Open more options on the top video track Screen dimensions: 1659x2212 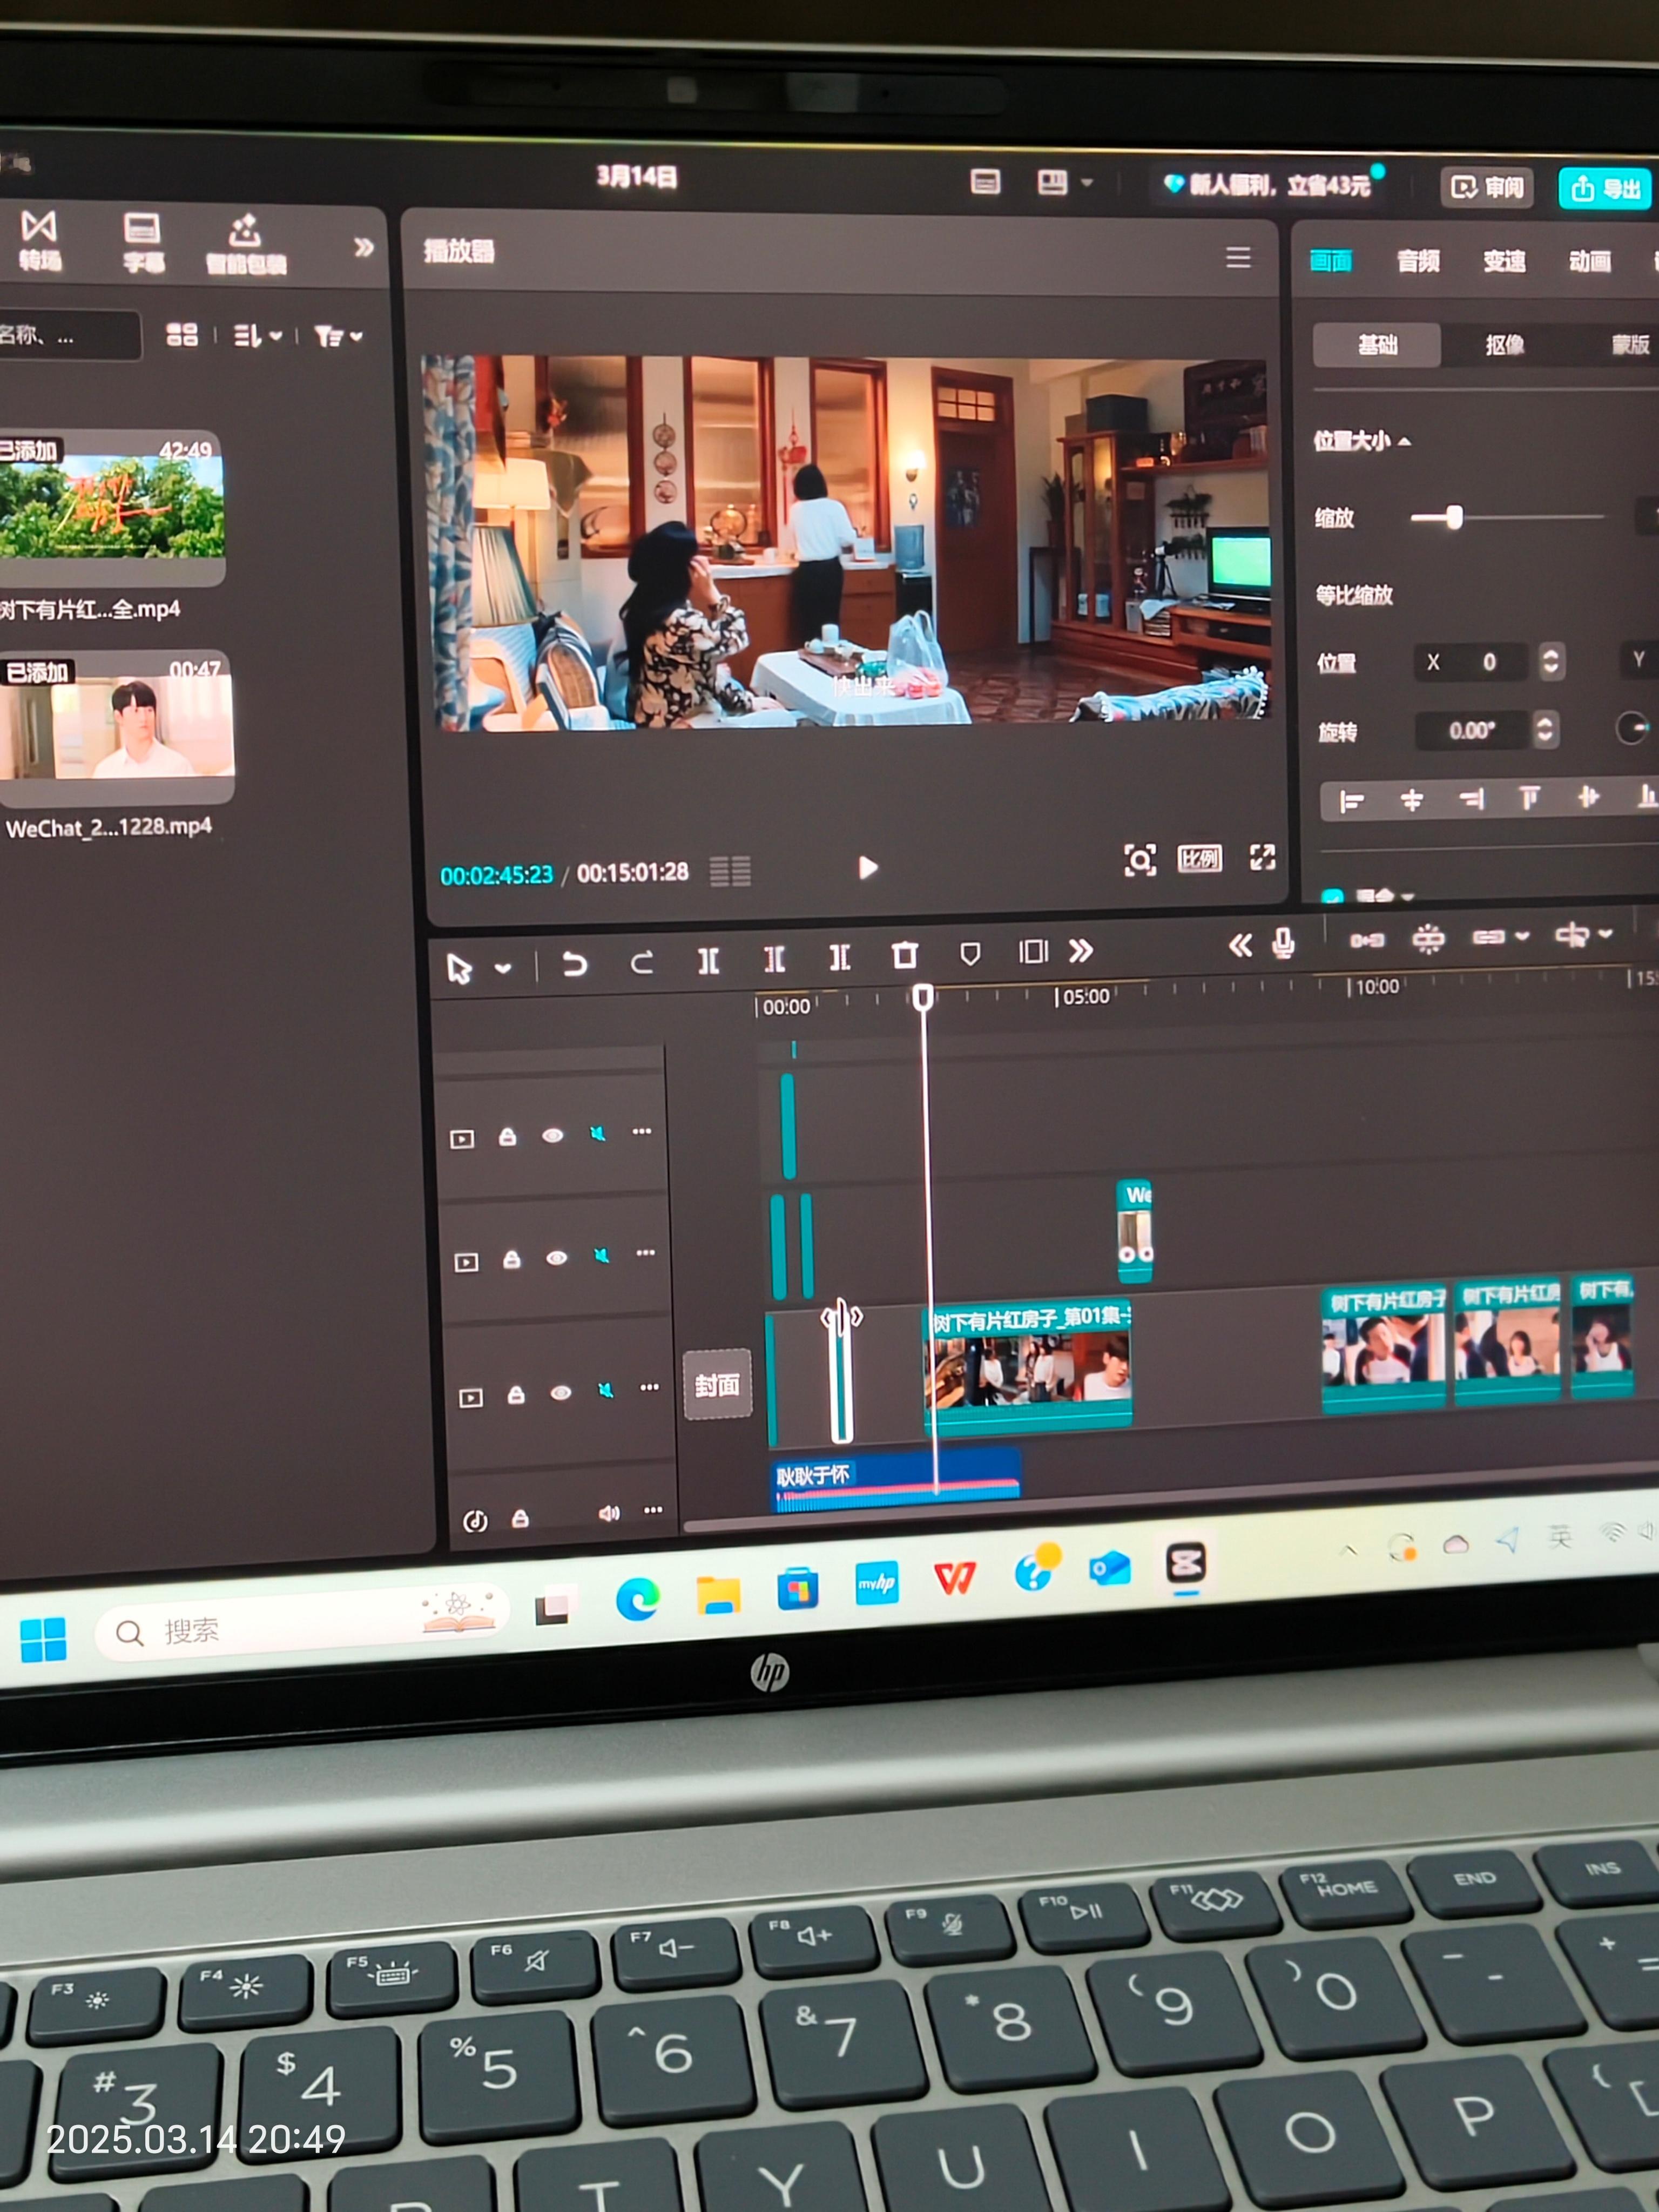coord(642,1131)
